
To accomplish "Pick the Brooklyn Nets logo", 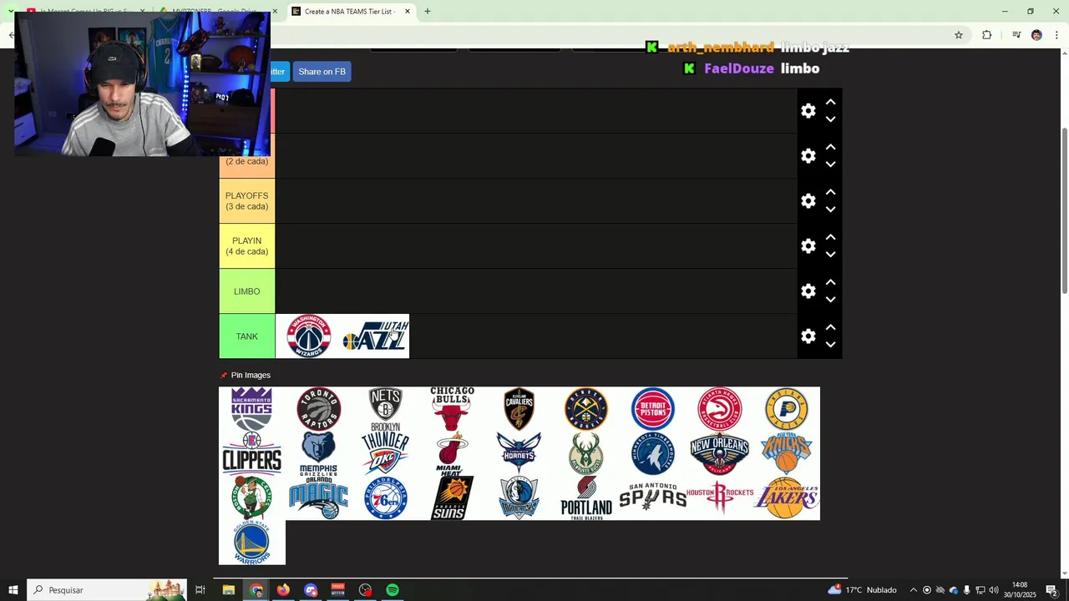I will [x=386, y=409].
